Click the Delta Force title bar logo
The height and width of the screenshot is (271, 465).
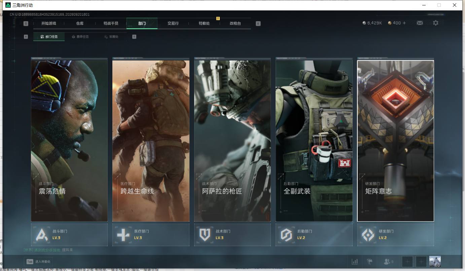(x=8, y=5)
